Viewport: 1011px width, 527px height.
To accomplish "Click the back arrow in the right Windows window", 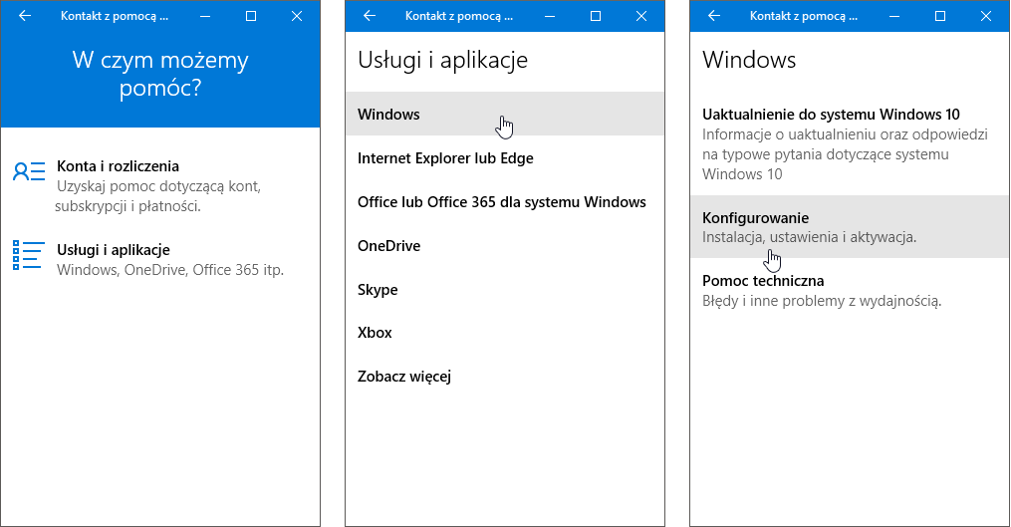I will [714, 16].
